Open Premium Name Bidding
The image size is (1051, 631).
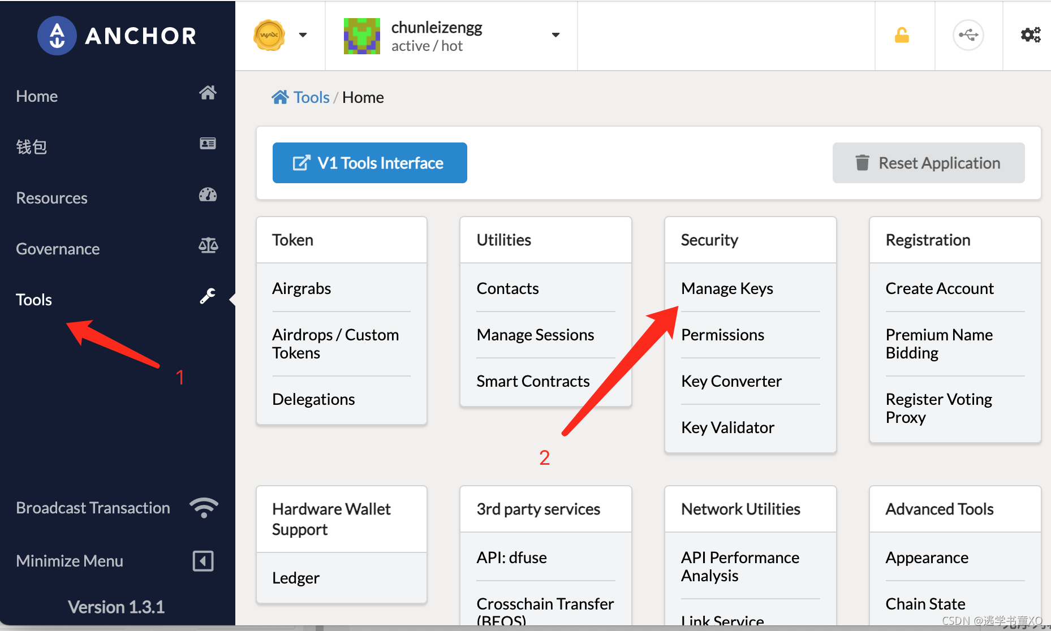[x=939, y=344]
